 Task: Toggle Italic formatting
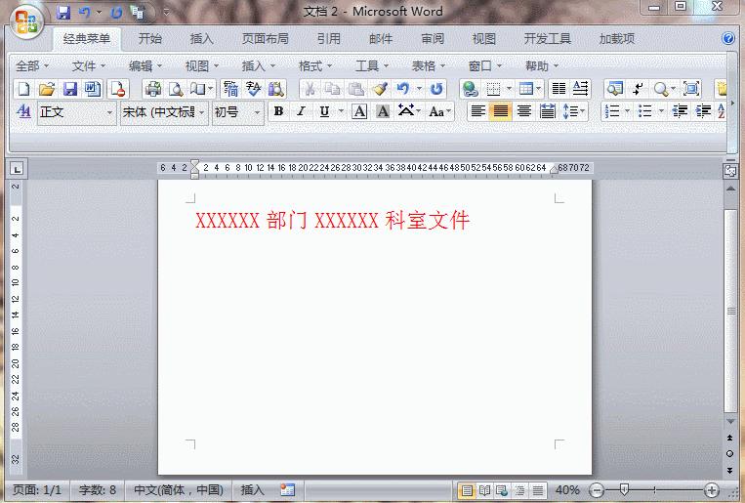coord(301,112)
